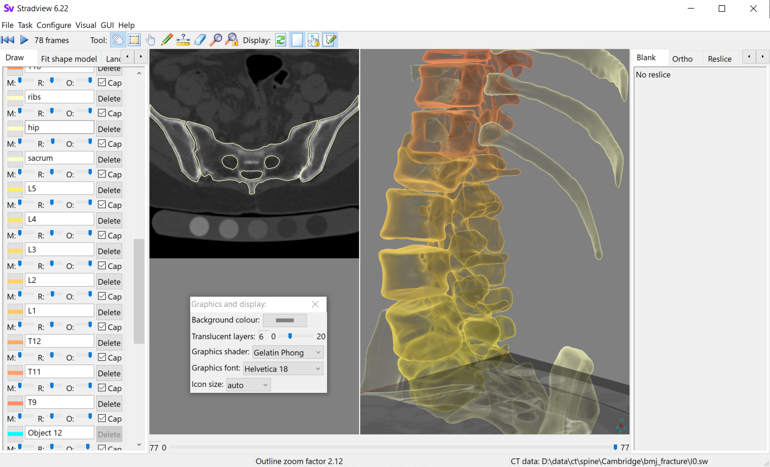Viewport: 770px width, 467px height.
Task: Open the Help menu
Action: 127,25
